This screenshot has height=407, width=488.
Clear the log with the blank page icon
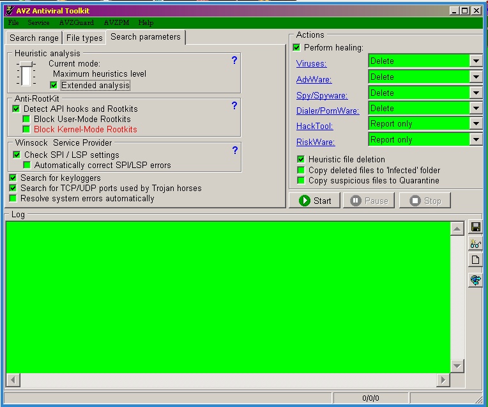click(475, 260)
